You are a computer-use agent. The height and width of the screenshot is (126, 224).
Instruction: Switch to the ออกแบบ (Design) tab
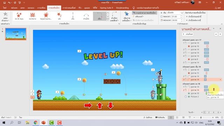[31, 8]
